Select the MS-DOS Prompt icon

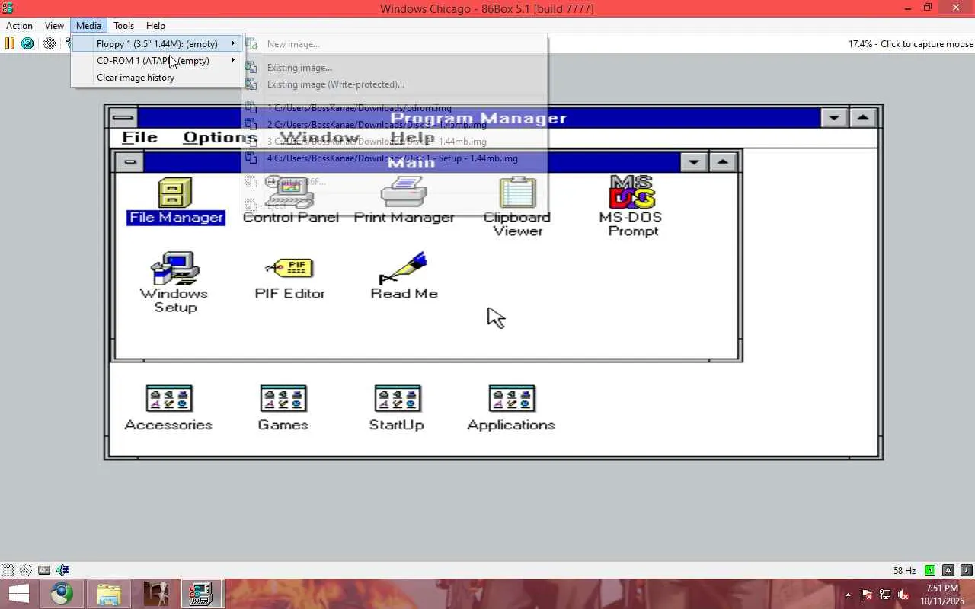point(632,207)
